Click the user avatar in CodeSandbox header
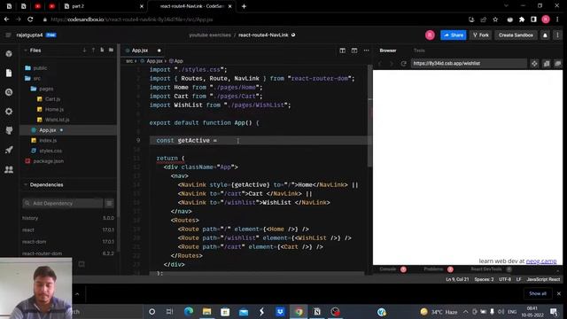The image size is (567, 319). point(430,35)
